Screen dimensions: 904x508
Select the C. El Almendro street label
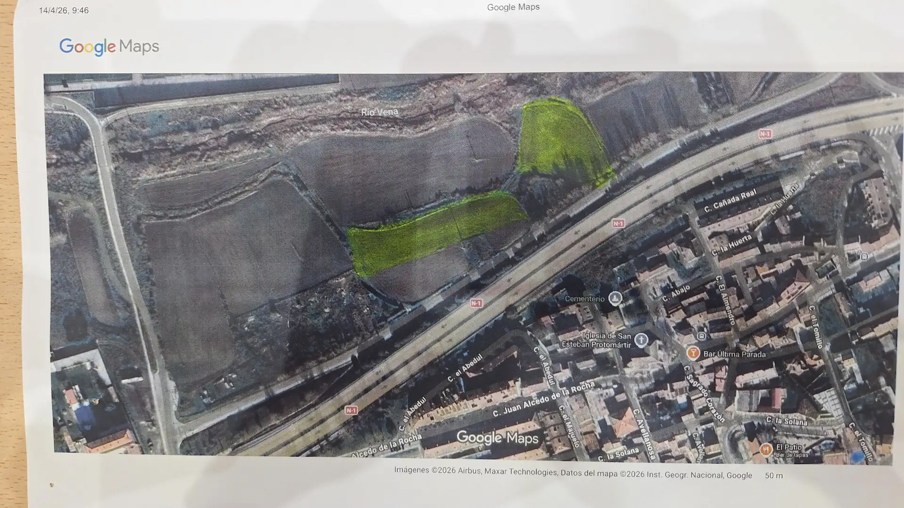tap(725, 300)
